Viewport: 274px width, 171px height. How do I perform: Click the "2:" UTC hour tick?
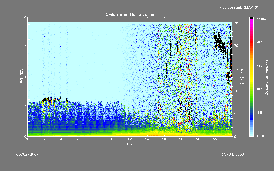pyautogui.click(x=45, y=139)
